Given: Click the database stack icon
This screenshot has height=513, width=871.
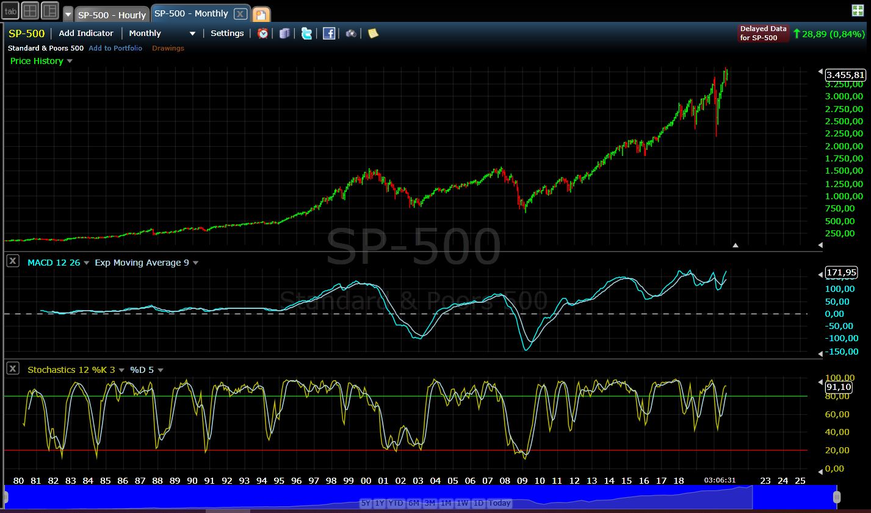Looking at the screenshot, I should 284,34.
